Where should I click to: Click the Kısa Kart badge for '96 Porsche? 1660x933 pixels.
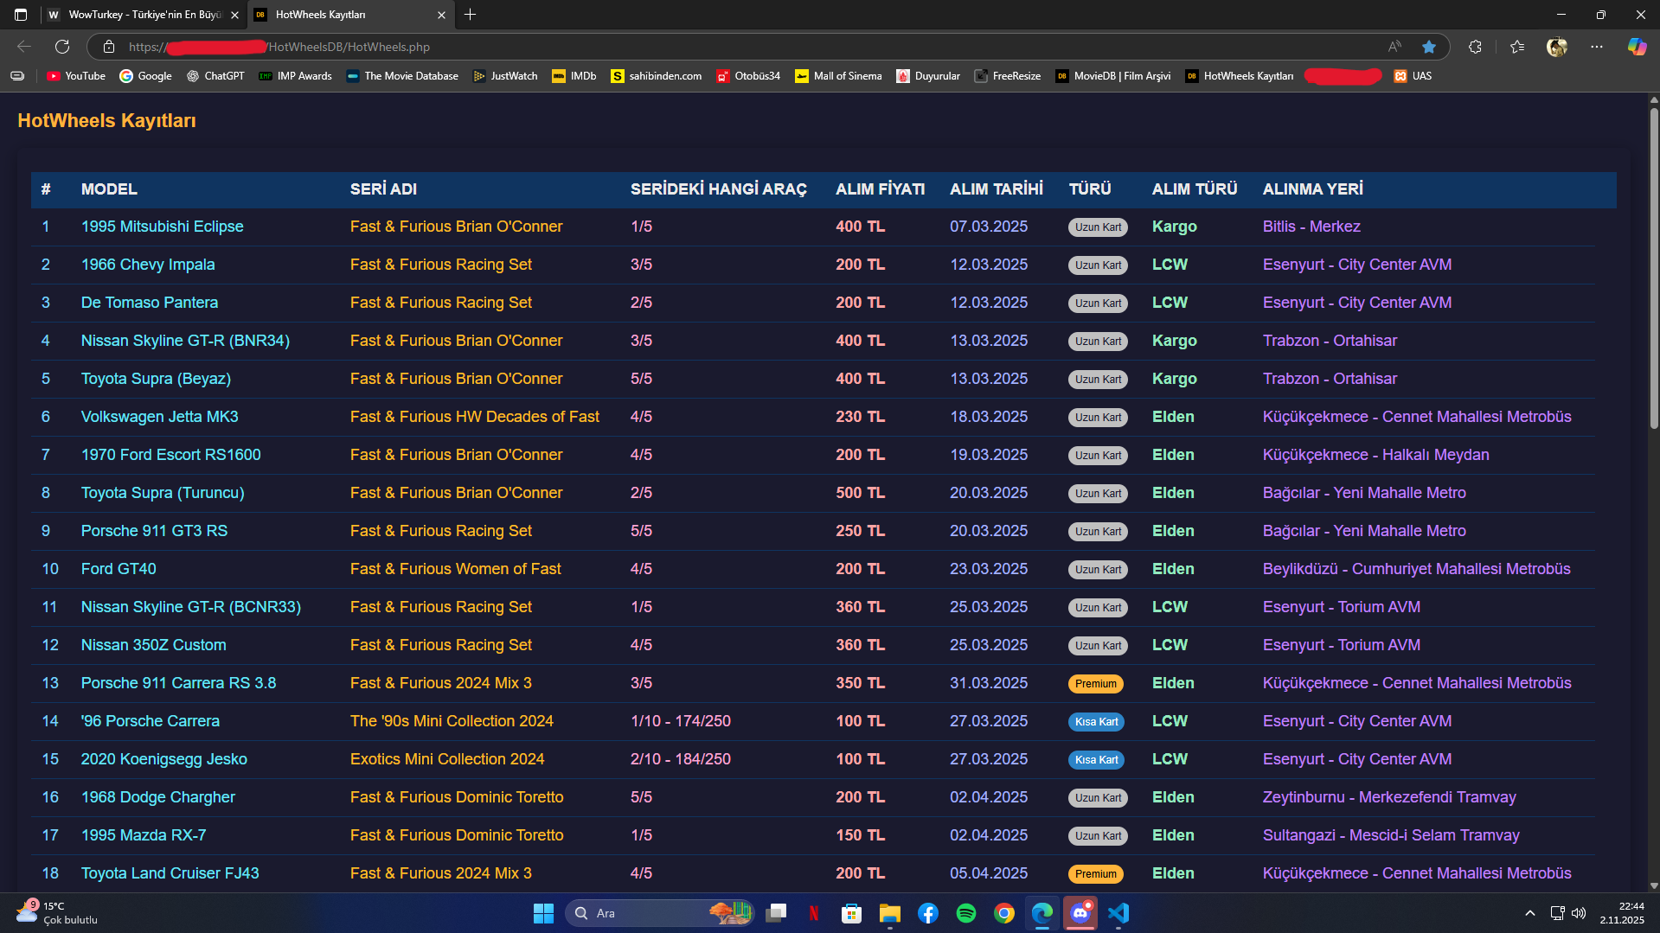[1096, 722]
